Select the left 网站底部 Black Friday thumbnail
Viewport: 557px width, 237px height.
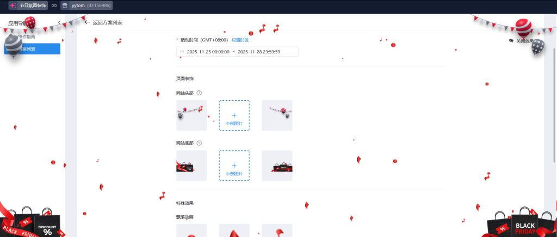coord(191,166)
